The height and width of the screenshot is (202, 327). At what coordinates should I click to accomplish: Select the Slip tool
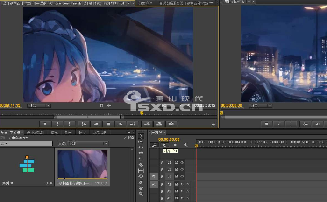point(141,171)
